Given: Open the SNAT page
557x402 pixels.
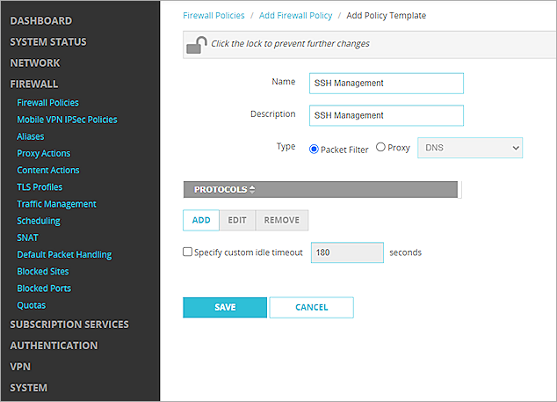Looking at the screenshot, I should tap(28, 238).
